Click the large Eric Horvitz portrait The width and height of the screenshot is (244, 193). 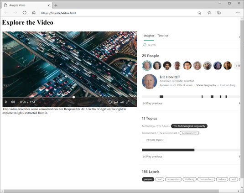click(150, 82)
